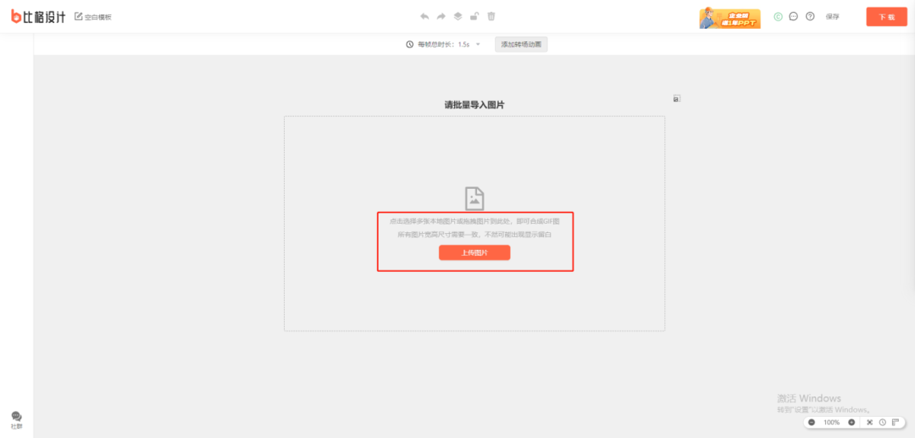The width and height of the screenshot is (915, 438).
Task: Click the orange 上传图片 upload button
Action: pos(474,252)
